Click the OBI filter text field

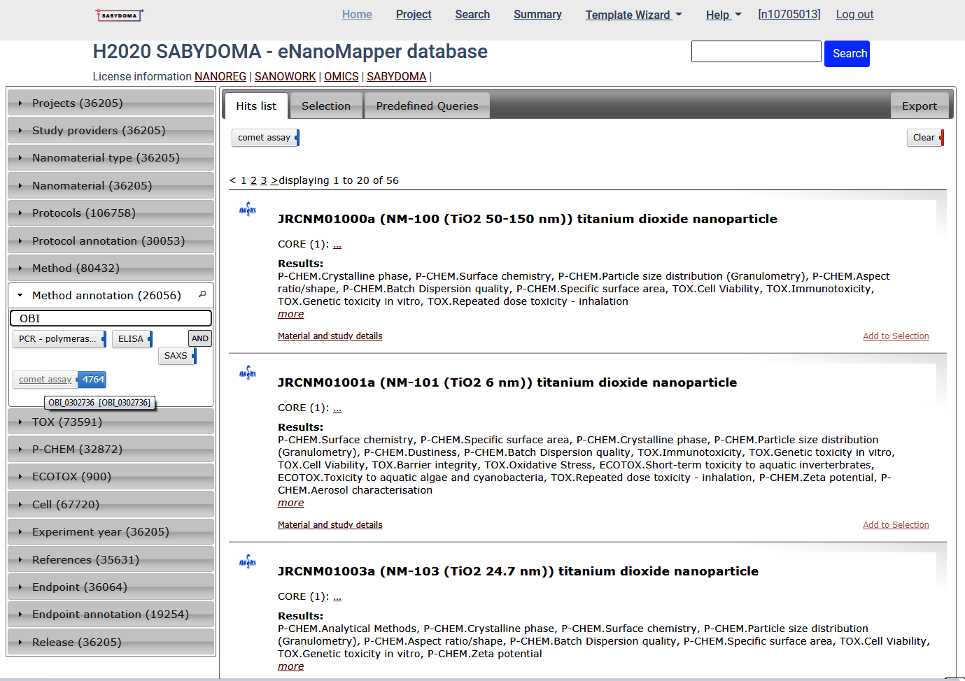click(111, 319)
